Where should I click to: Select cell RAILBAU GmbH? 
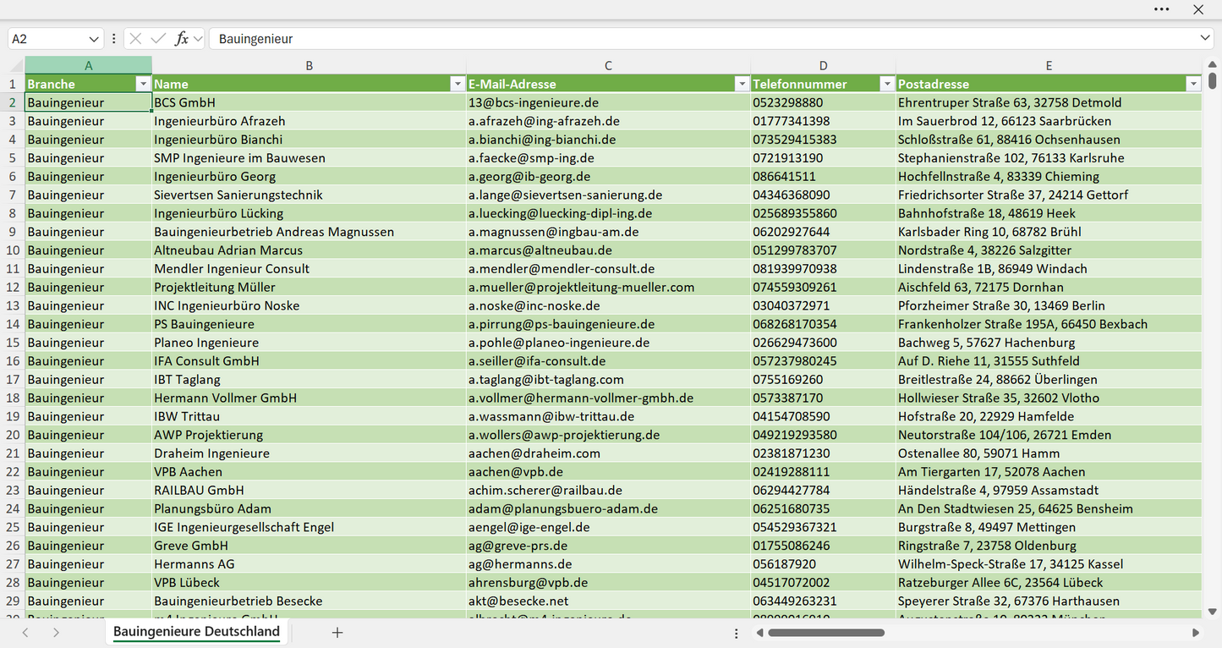pos(310,490)
